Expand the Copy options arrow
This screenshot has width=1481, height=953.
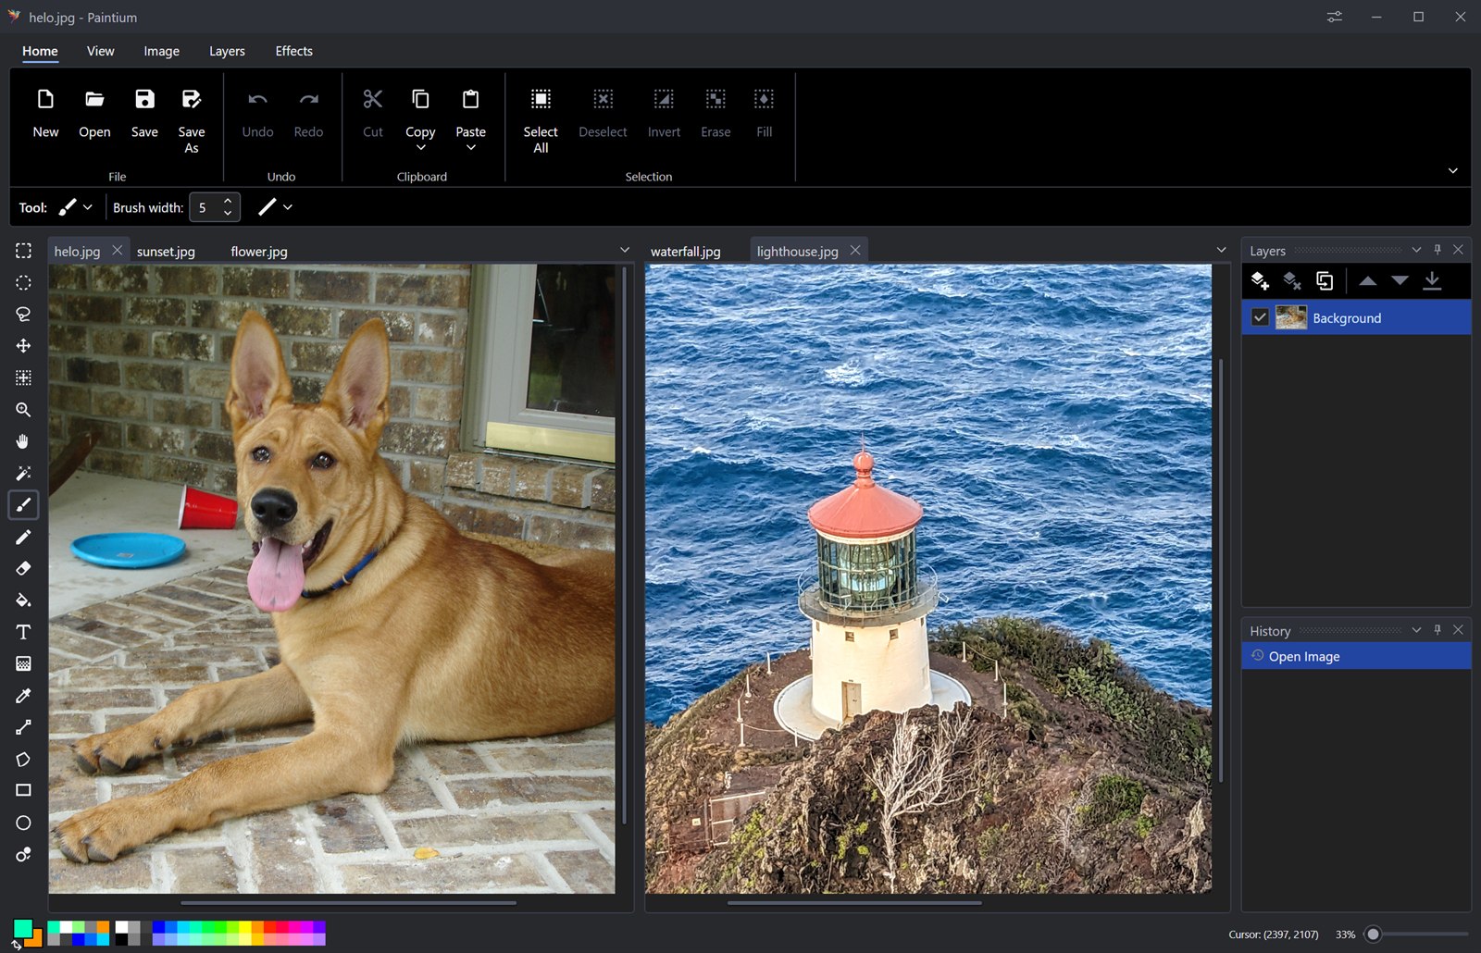pos(420,148)
